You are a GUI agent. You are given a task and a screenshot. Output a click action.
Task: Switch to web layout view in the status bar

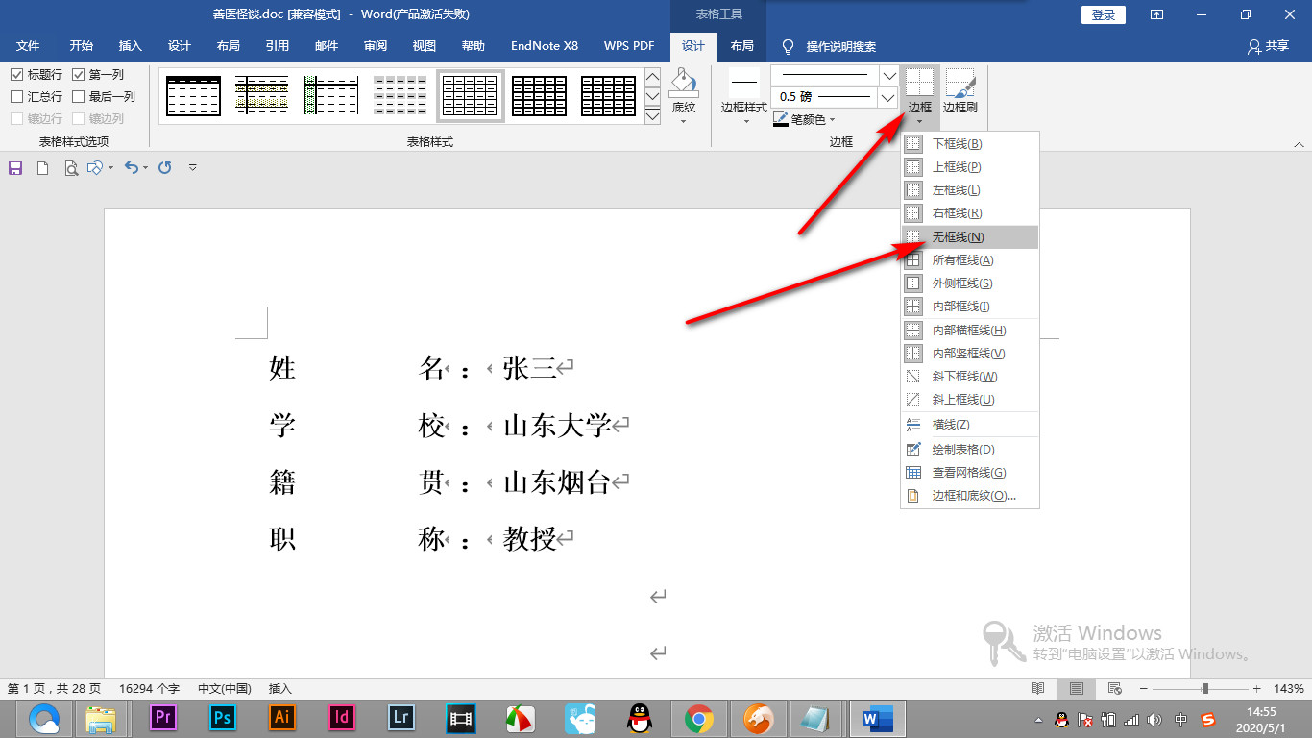[x=1114, y=689]
